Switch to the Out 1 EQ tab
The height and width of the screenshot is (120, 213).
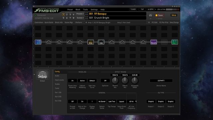(58, 93)
